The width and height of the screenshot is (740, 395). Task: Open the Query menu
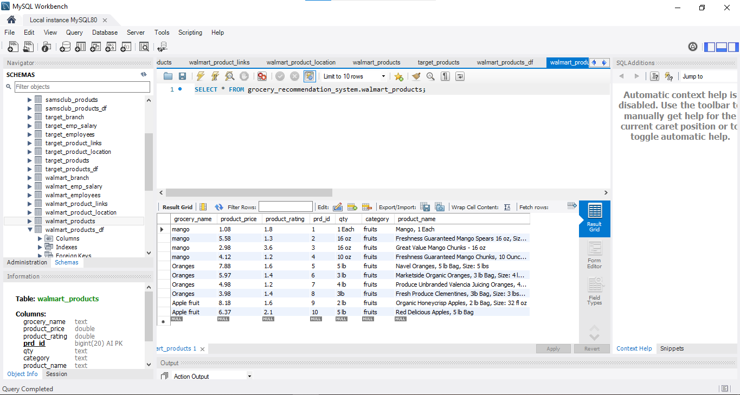pyautogui.click(x=74, y=33)
